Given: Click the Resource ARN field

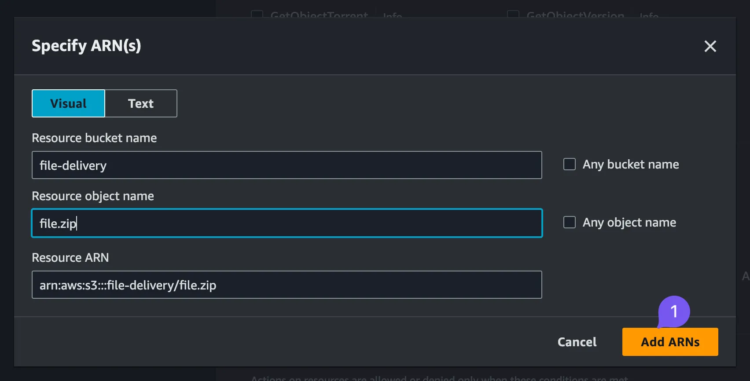Looking at the screenshot, I should (x=287, y=285).
